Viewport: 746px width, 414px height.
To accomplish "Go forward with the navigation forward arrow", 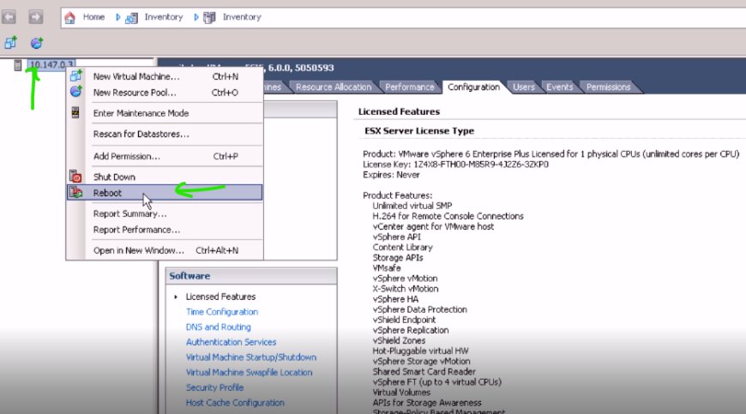I will [x=36, y=17].
